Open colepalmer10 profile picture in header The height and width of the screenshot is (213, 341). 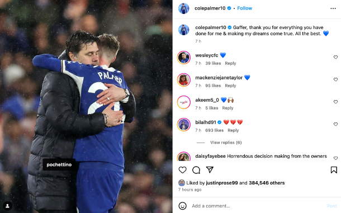click(x=183, y=8)
